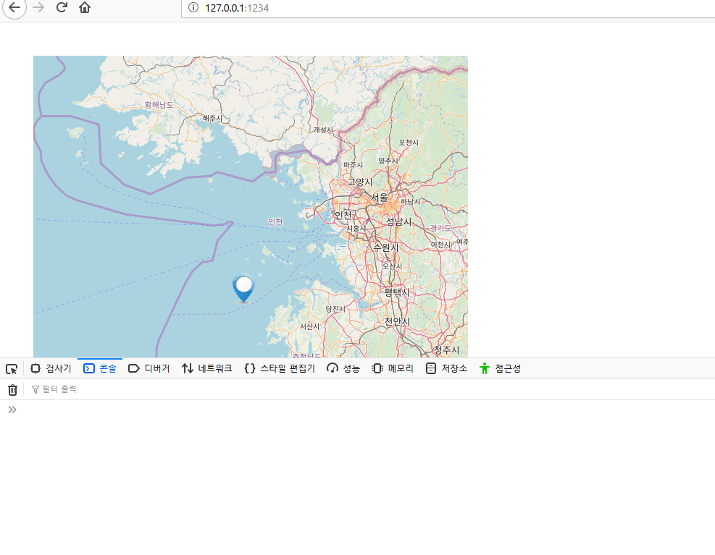Switch to the 콘솔 console tab
The height and width of the screenshot is (555, 715).
tap(100, 368)
